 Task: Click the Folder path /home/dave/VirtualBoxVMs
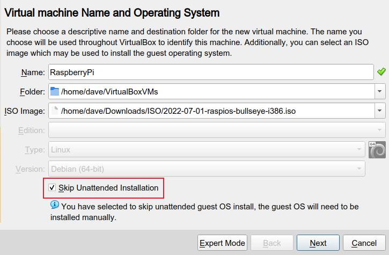109,92
